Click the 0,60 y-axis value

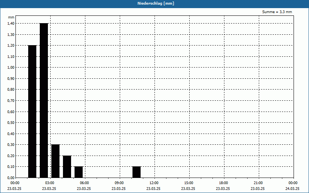(11, 112)
